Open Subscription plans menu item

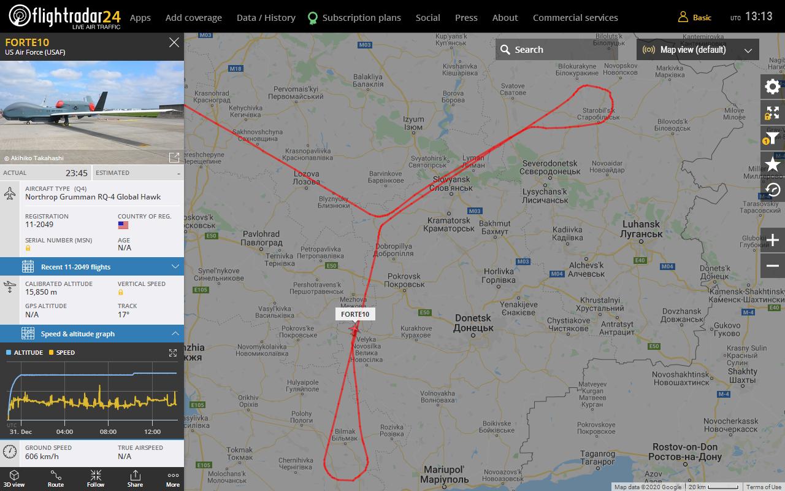[x=354, y=18]
